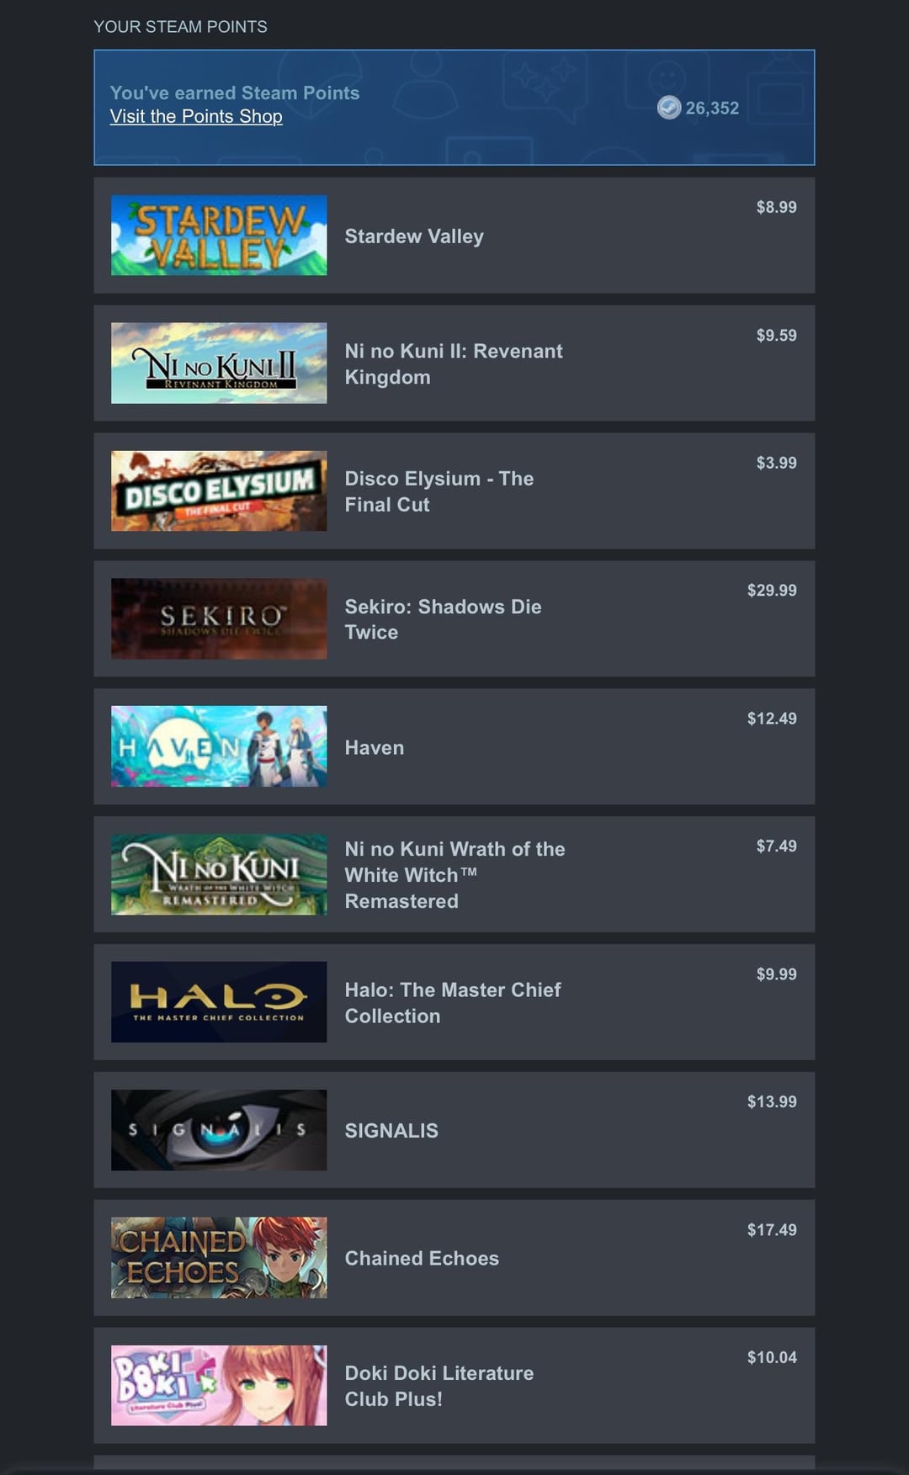Click the Ni no Kuni II: Revenant Kingdom title
Viewport: 909px width, 1475px height.
[x=454, y=363]
